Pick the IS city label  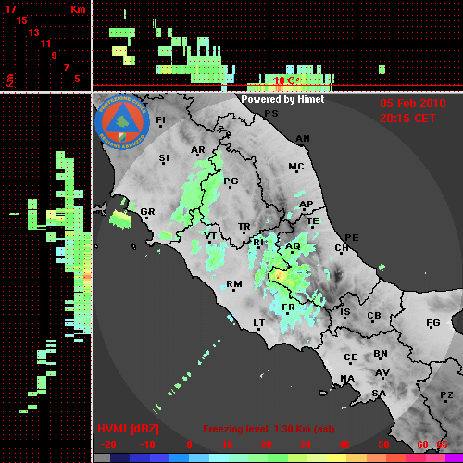pos(345,312)
